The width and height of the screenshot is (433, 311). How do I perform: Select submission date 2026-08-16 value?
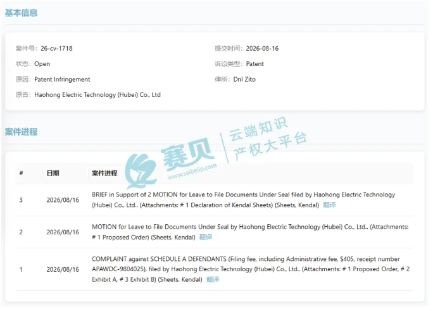coord(262,48)
